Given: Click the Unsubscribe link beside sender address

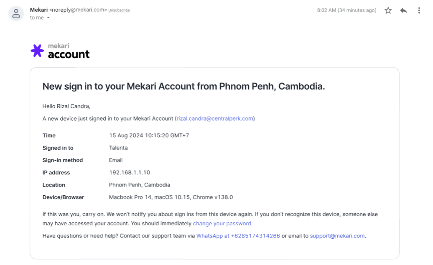Looking at the screenshot, I should pos(119,10).
